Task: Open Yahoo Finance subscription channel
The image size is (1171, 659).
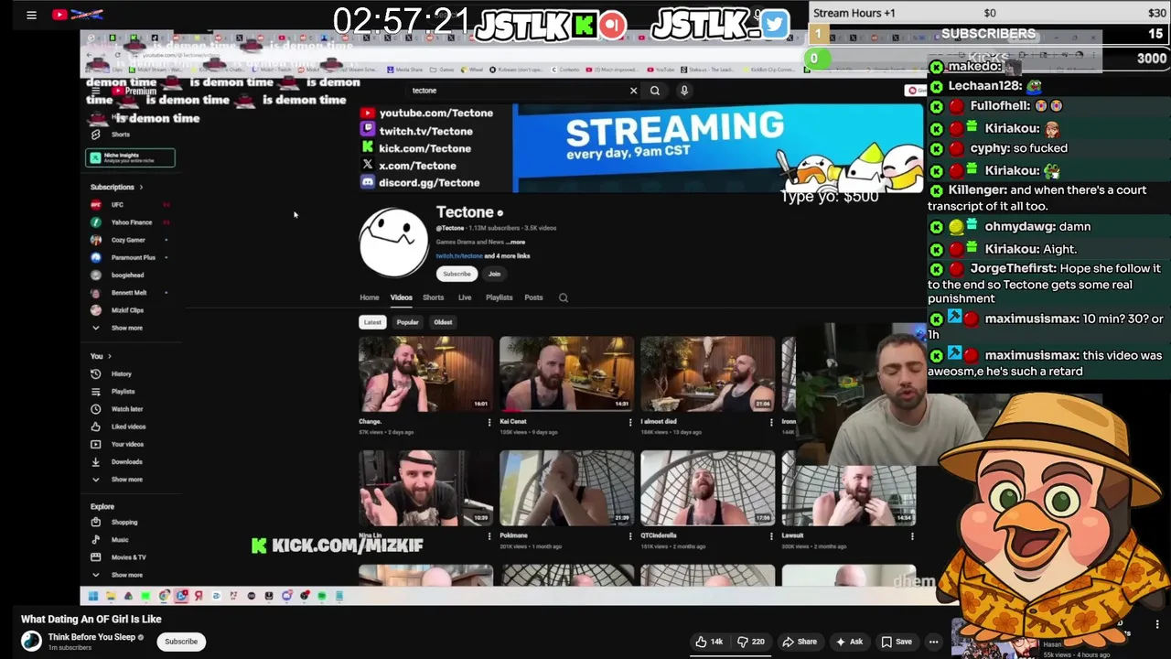Action: point(131,222)
